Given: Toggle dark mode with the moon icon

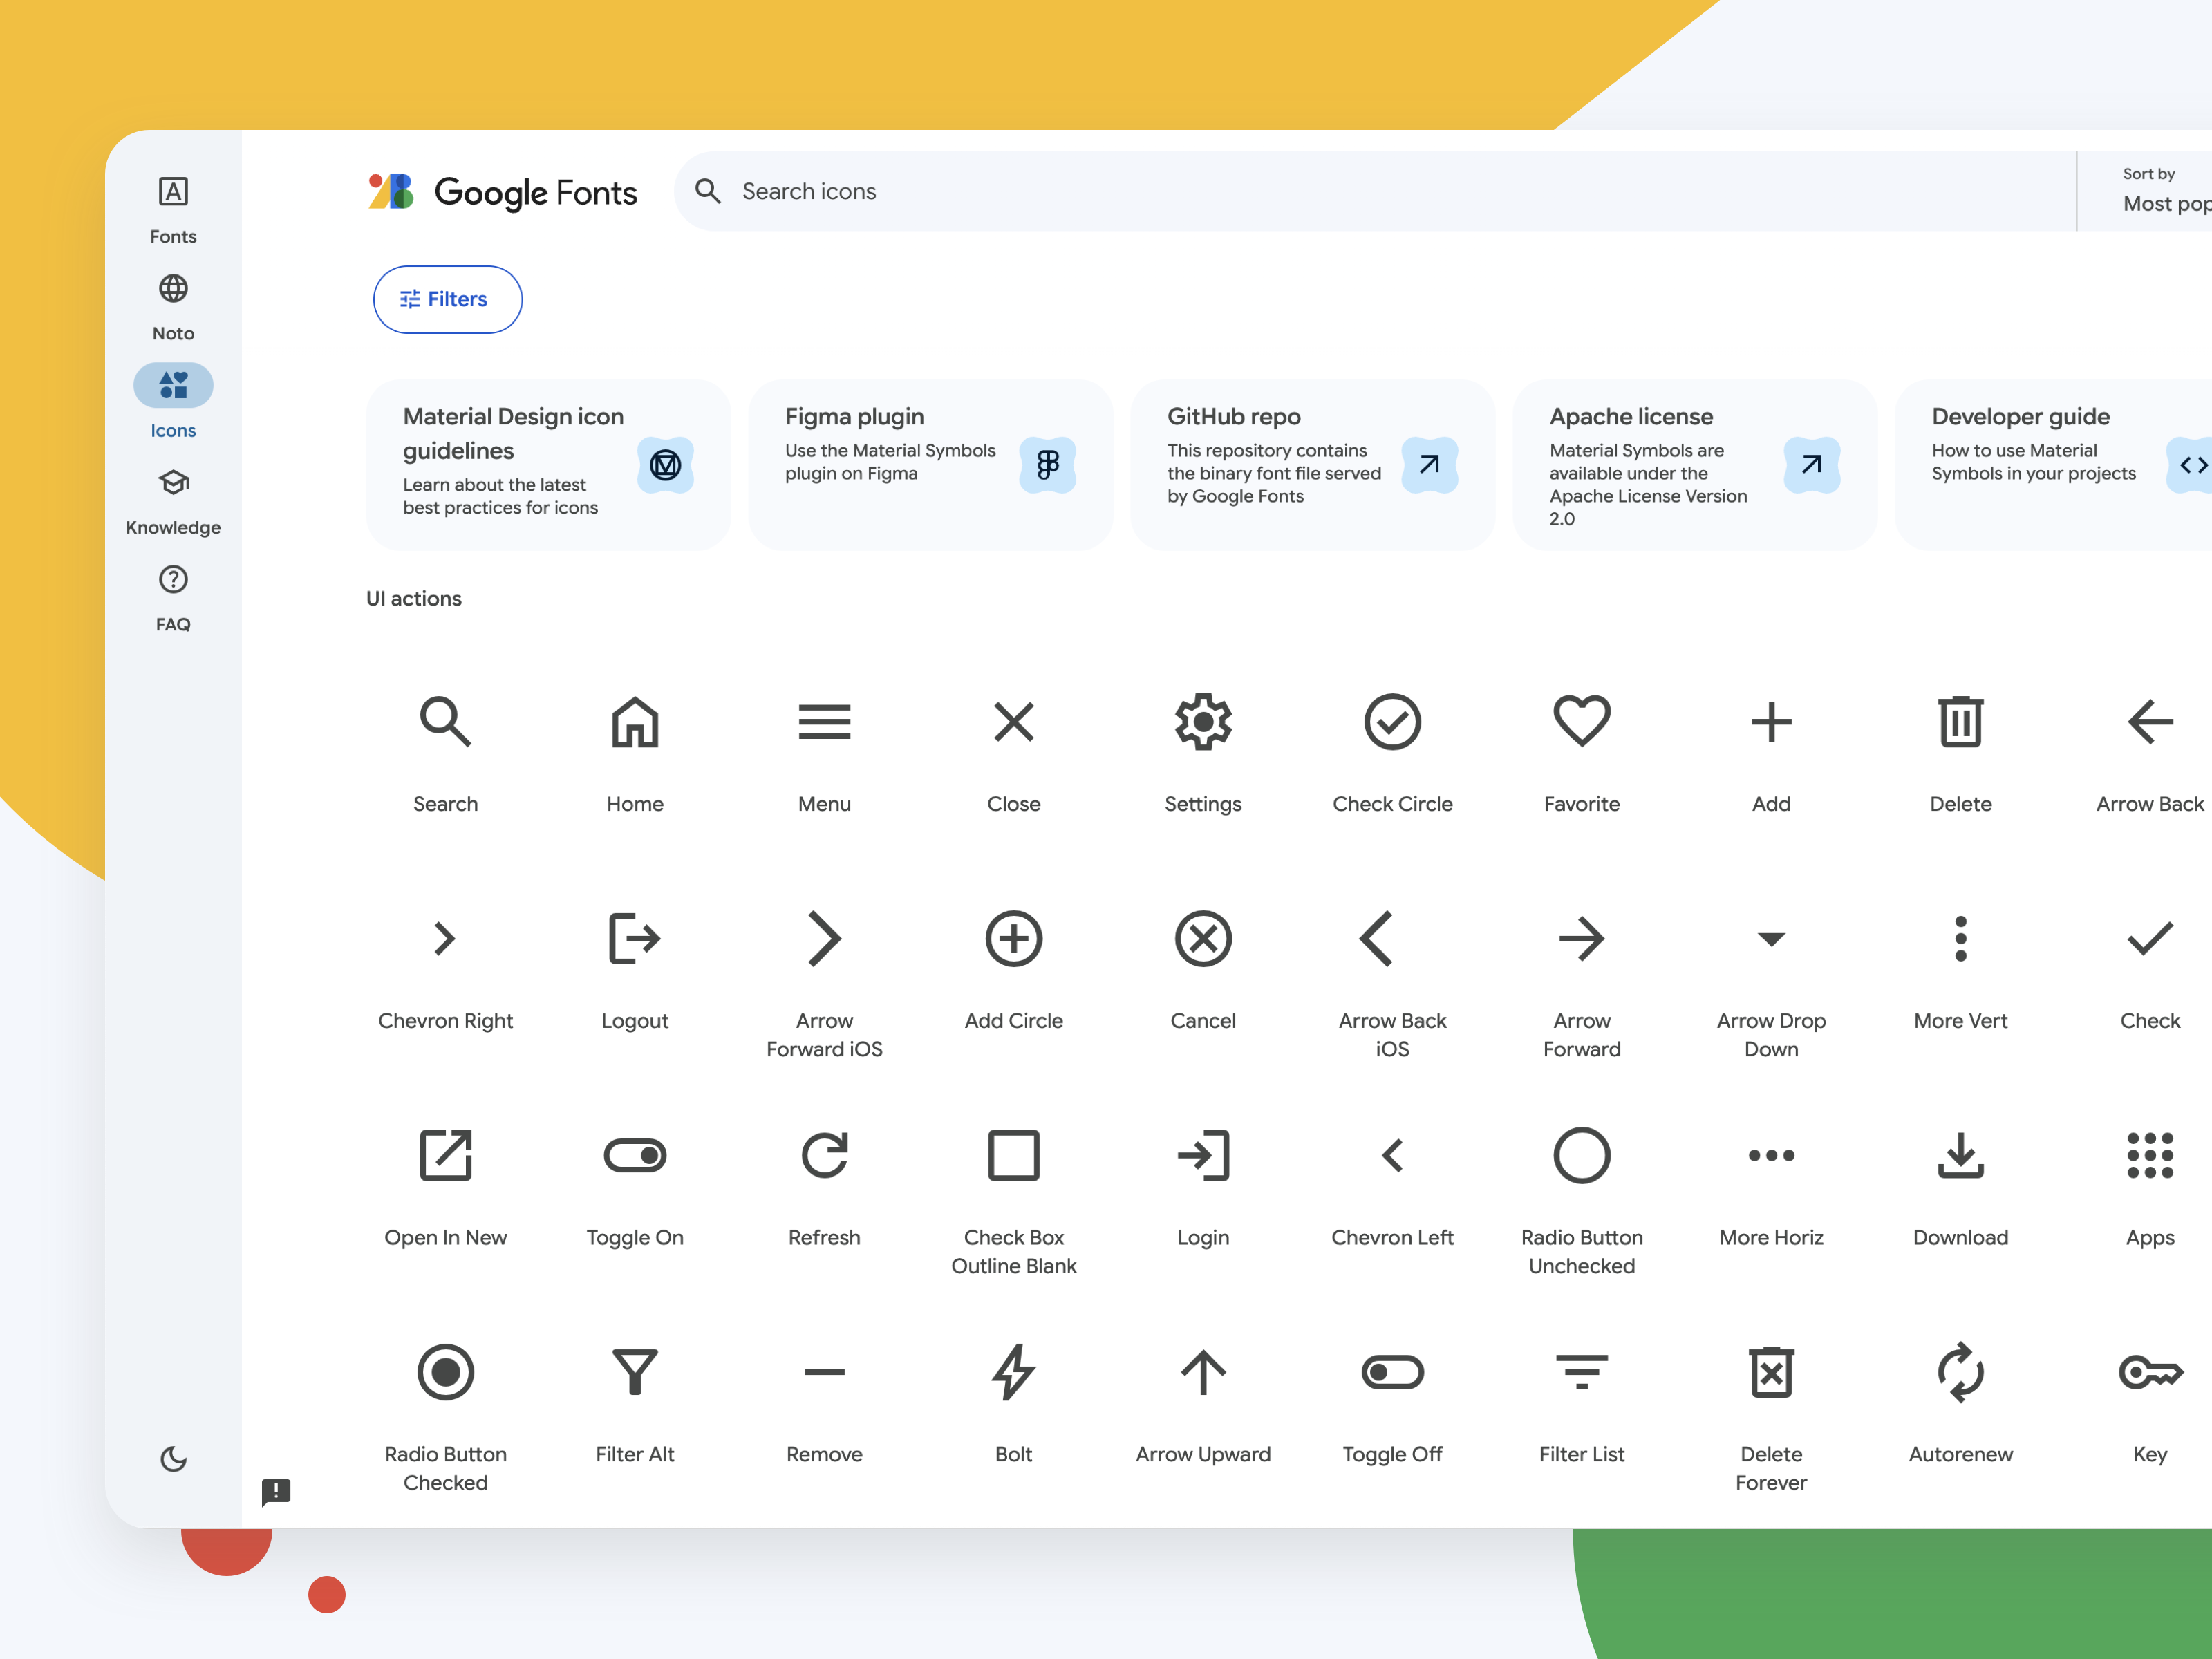Looking at the screenshot, I should coord(173,1459).
